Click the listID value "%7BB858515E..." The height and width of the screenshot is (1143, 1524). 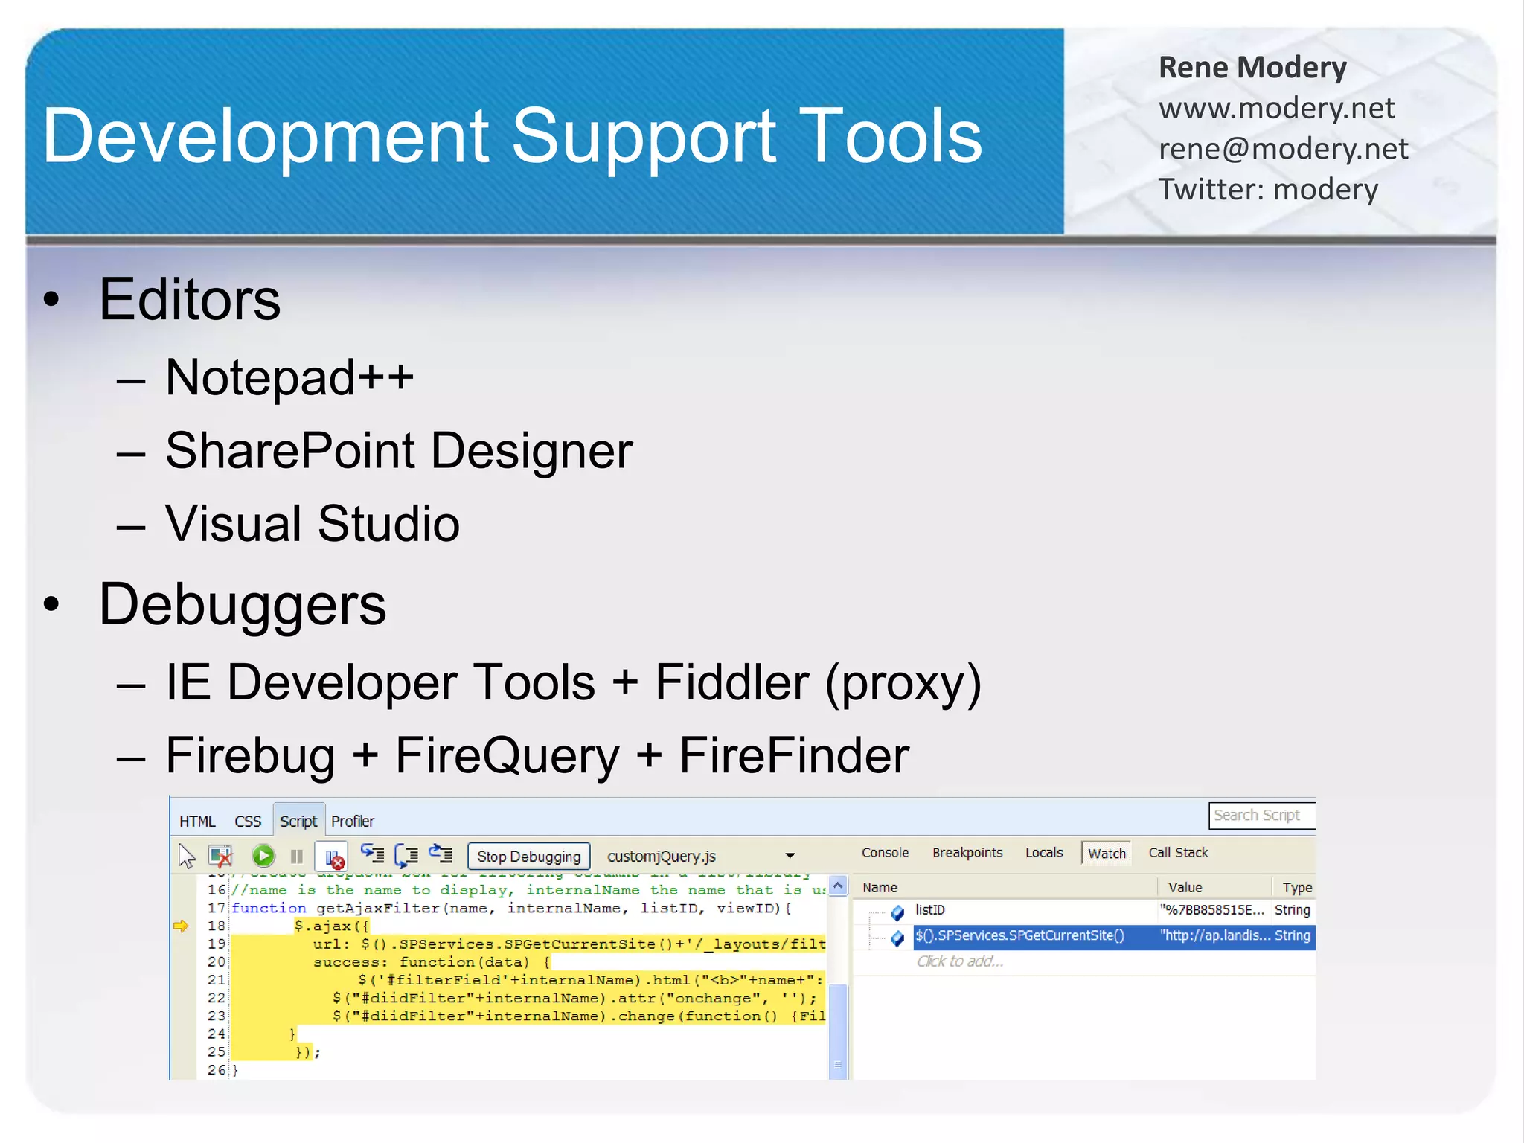pyautogui.click(x=1211, y=910)
